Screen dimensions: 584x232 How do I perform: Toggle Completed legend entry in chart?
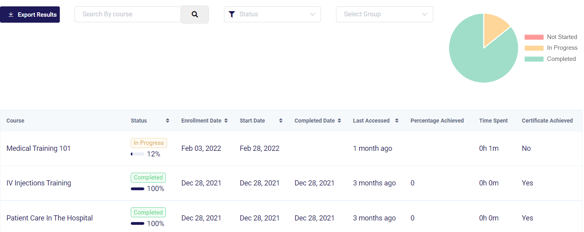pos(551,59)
